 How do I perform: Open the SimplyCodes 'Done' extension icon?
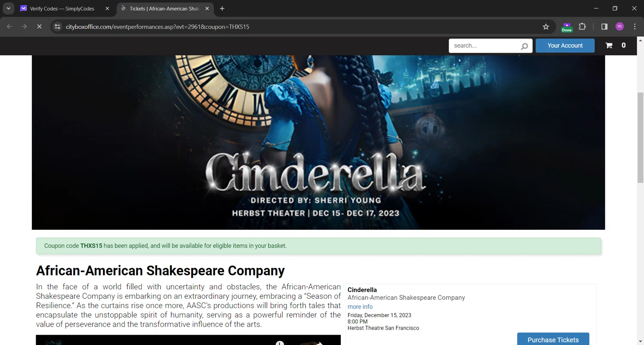(x=567, y=27)
